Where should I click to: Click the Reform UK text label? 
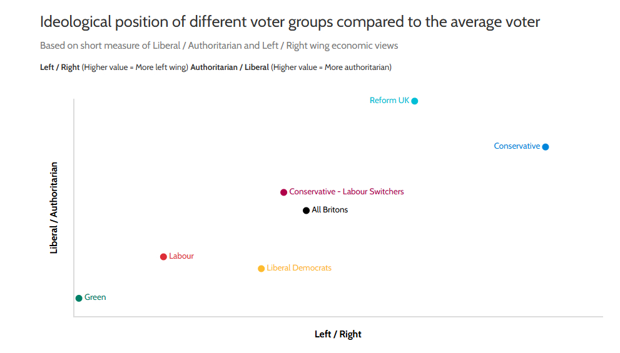[389, 101]
